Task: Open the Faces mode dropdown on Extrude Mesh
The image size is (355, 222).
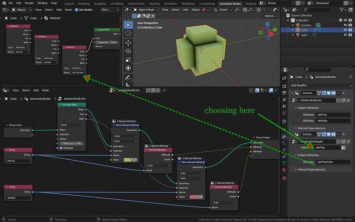Action: pos(72,125)
